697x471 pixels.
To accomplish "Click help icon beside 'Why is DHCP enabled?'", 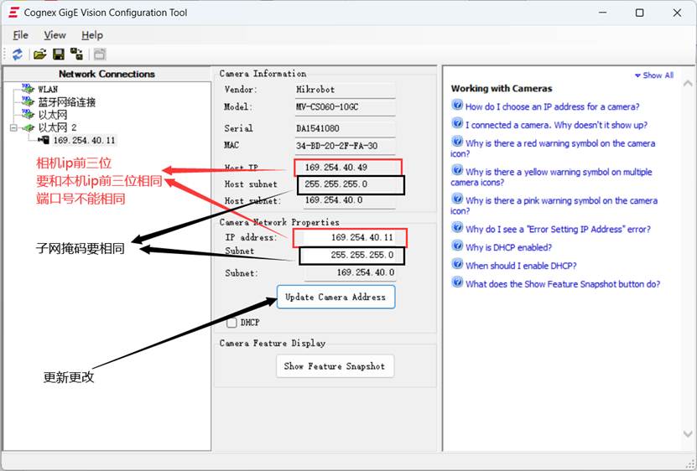I will click(457, 246).
